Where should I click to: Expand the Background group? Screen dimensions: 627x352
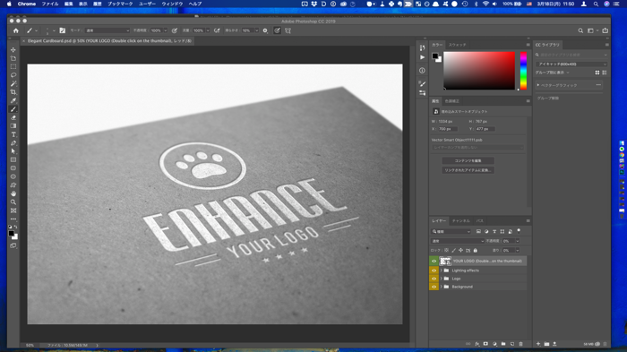(441, 287)
